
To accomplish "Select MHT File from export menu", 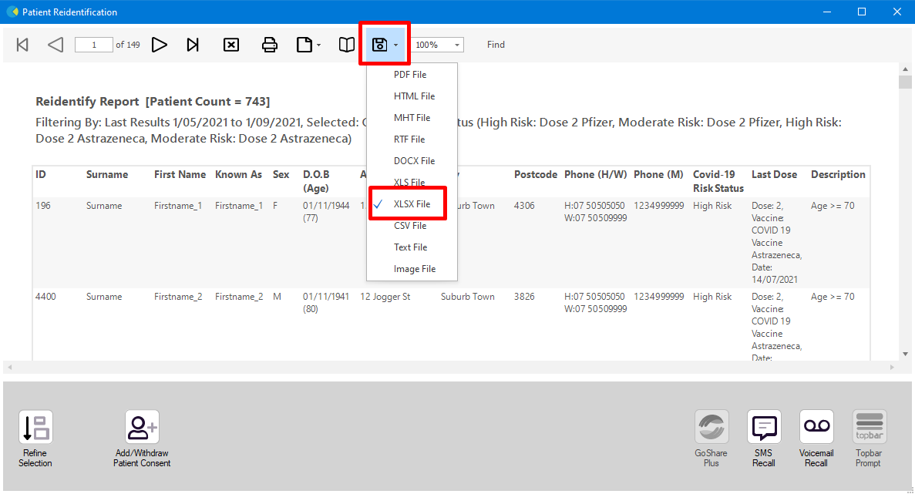I will point(412,118).
